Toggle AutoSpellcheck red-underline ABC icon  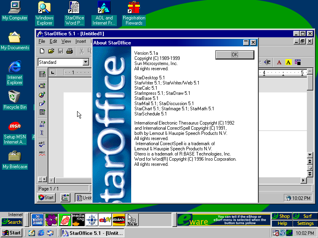(42, 153)
